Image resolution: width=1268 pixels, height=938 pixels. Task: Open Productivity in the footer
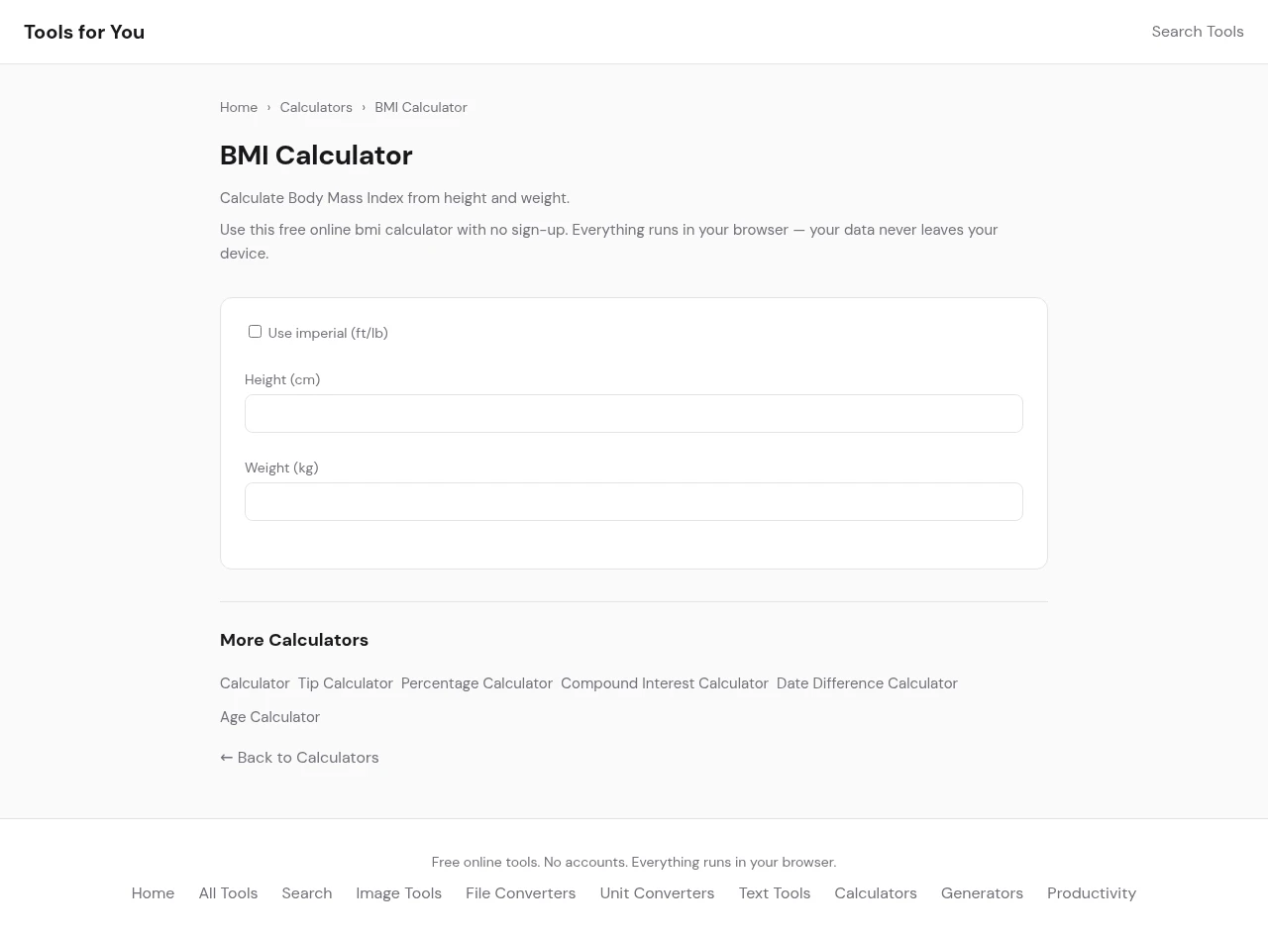pos(1091,893)
